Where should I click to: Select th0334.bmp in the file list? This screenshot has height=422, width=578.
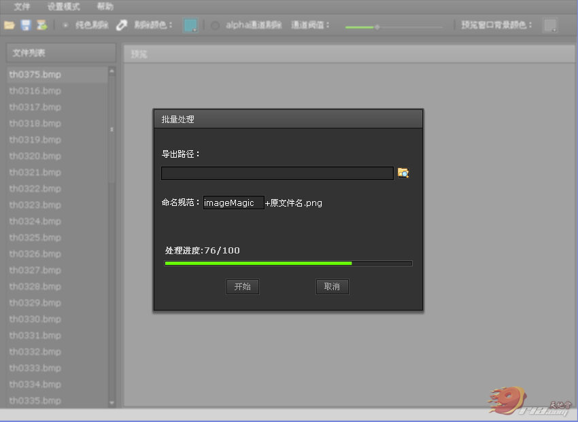[57, 384]
